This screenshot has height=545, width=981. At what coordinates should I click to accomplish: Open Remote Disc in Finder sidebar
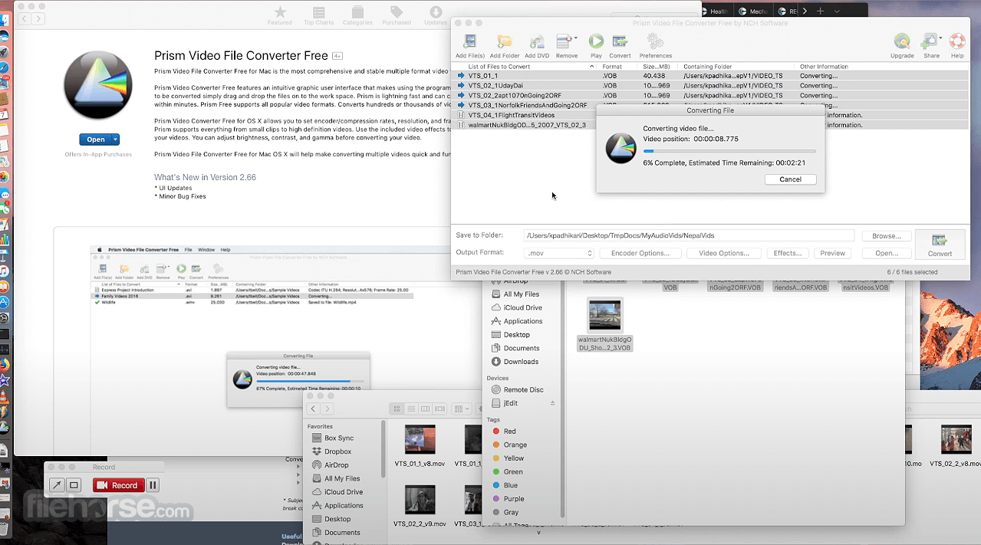(x=524, y=389)
